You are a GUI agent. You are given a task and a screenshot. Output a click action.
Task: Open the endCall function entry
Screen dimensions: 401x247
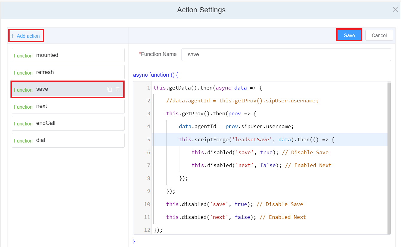(68, 123)
